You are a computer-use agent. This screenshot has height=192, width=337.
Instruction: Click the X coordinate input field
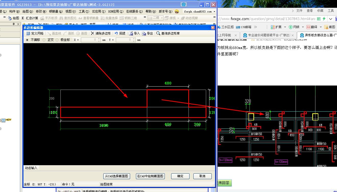click(91, 40)
